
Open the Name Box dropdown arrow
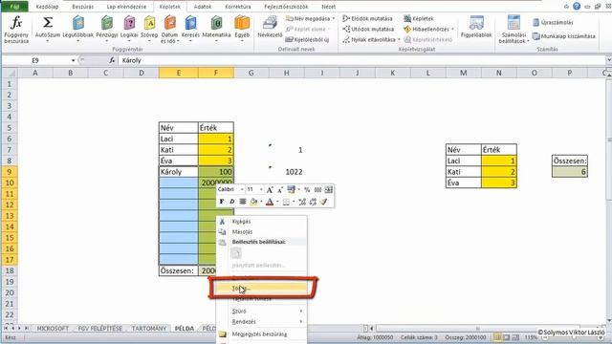pos(73,60)
